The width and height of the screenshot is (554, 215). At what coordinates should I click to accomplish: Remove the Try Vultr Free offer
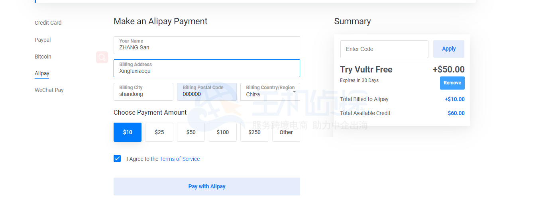click(x=452, y=83)
